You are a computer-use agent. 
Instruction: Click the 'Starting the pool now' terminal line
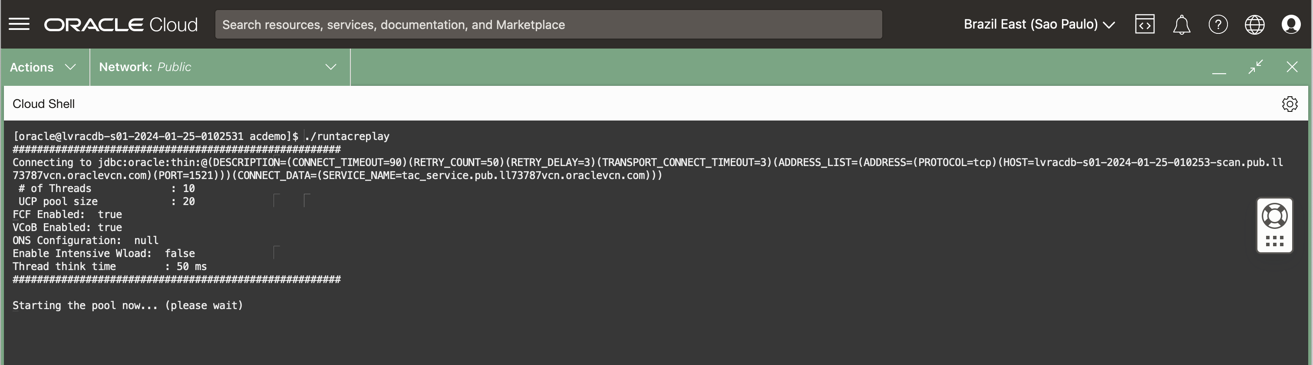(x=127, y=306)
